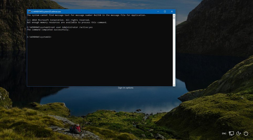The height and width of the screenshot is (140, 253).
Task: Click the 'Not enough memory resources' message line
Action: 67,22
